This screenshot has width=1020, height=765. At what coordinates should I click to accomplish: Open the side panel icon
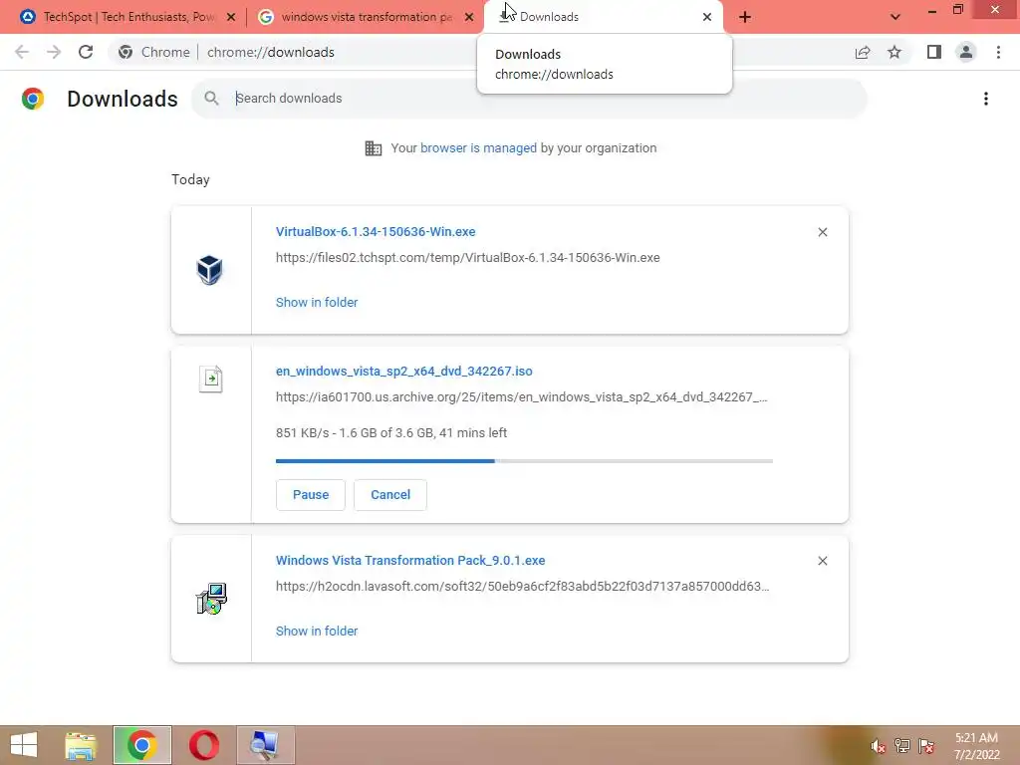[934, 52]
